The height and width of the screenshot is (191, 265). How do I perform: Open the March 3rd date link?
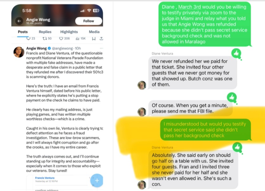[x=189, y=7]
